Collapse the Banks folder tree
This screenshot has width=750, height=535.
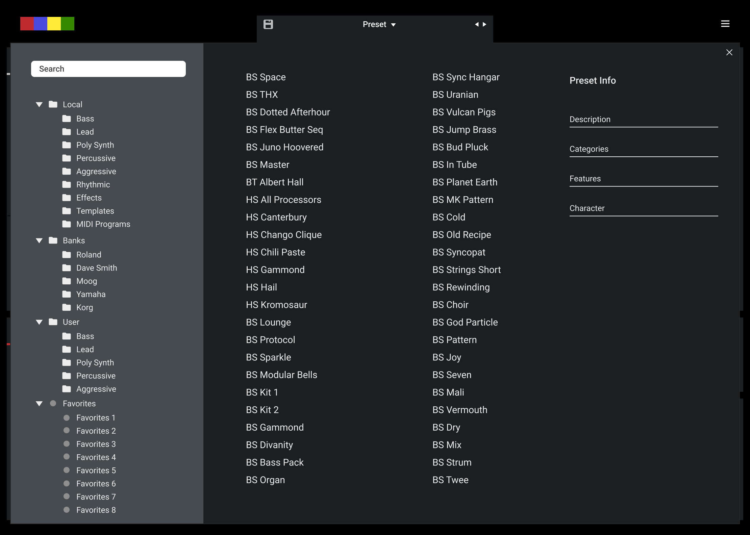[39, 241]
